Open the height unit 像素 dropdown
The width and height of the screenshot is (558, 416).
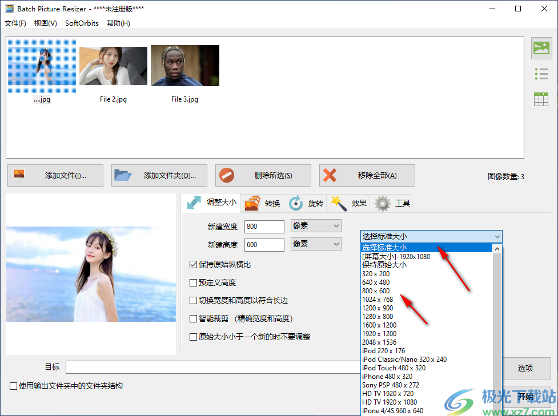(315, 244)
